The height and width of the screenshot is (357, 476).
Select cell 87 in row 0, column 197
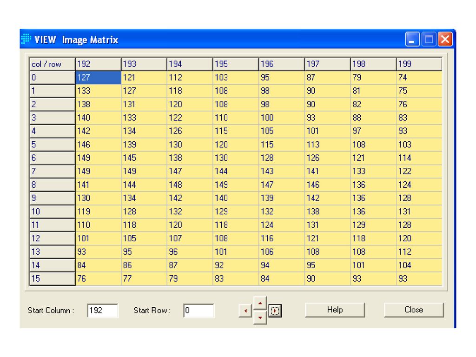click(328, 78)
